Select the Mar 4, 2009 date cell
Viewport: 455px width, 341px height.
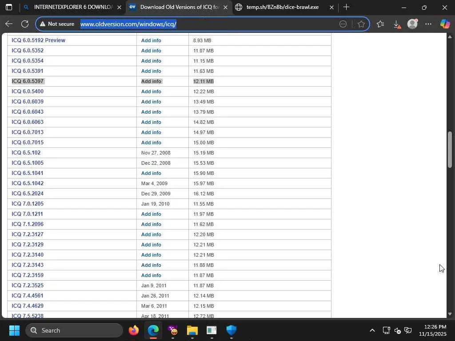pyautogui.click(x=154, y=183)
